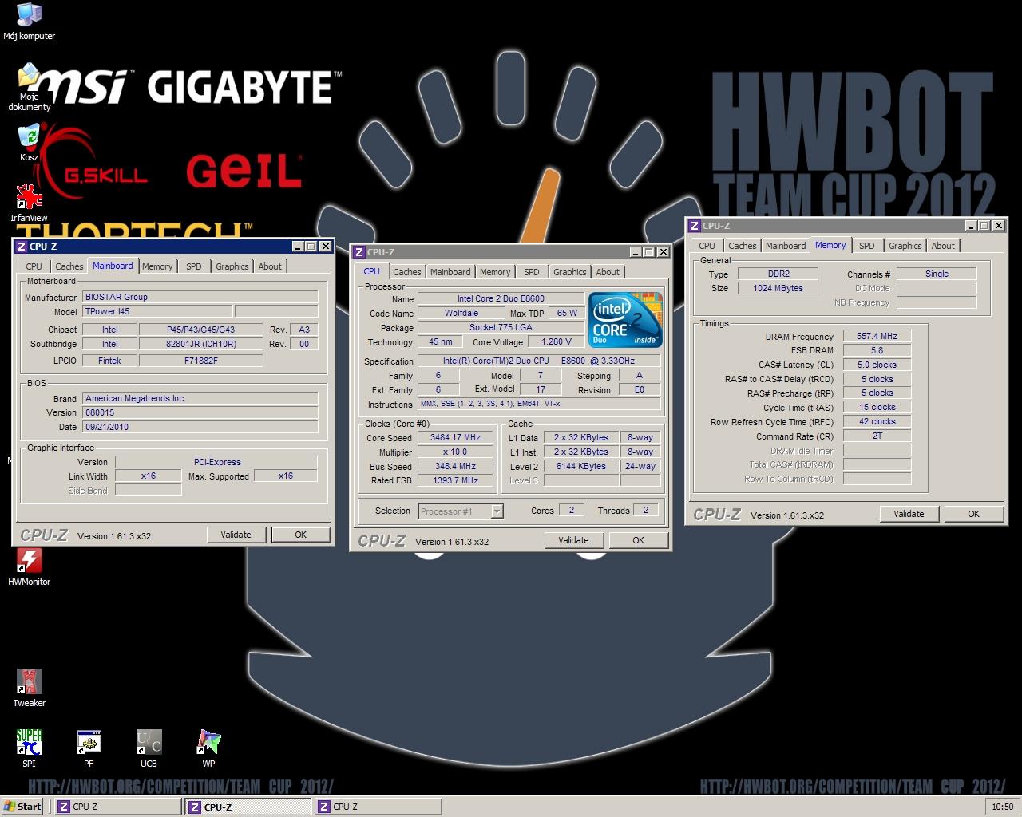Click the Core Voltage 1.280 V value
1022x817 pixels.
pyautogui.click(x=557, y=342)
